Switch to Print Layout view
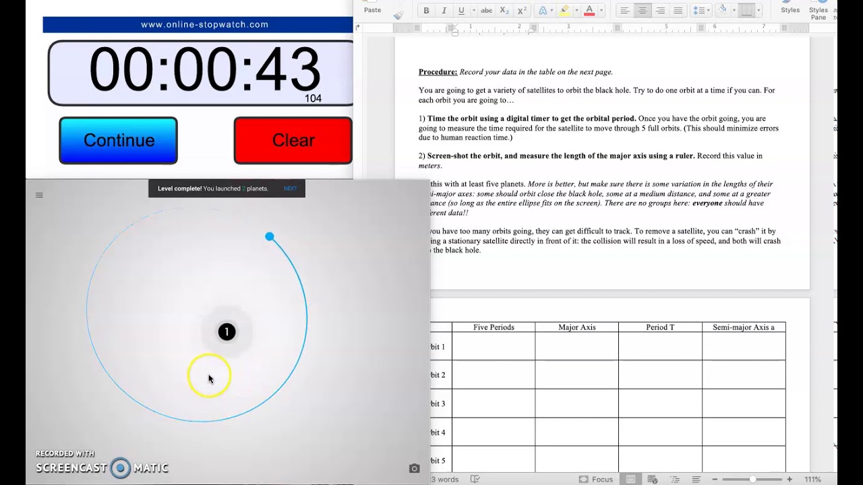The image size is (863, 485). tap(631, 479)
